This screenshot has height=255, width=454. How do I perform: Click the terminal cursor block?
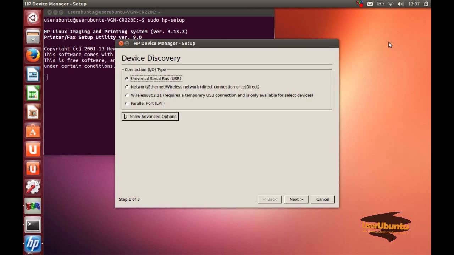pyautogui.click(x=45, y=77)
